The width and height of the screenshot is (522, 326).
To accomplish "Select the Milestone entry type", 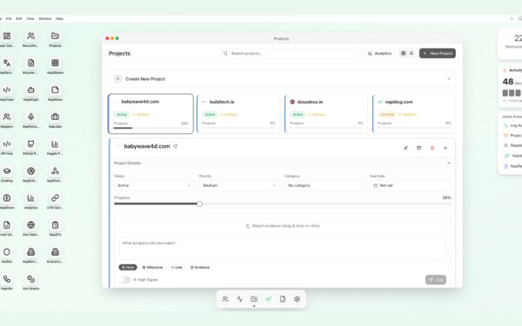I will coord(152,268).
